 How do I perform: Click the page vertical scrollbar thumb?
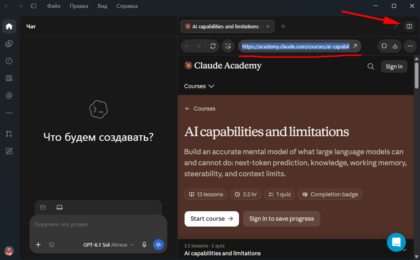(416, 75)
